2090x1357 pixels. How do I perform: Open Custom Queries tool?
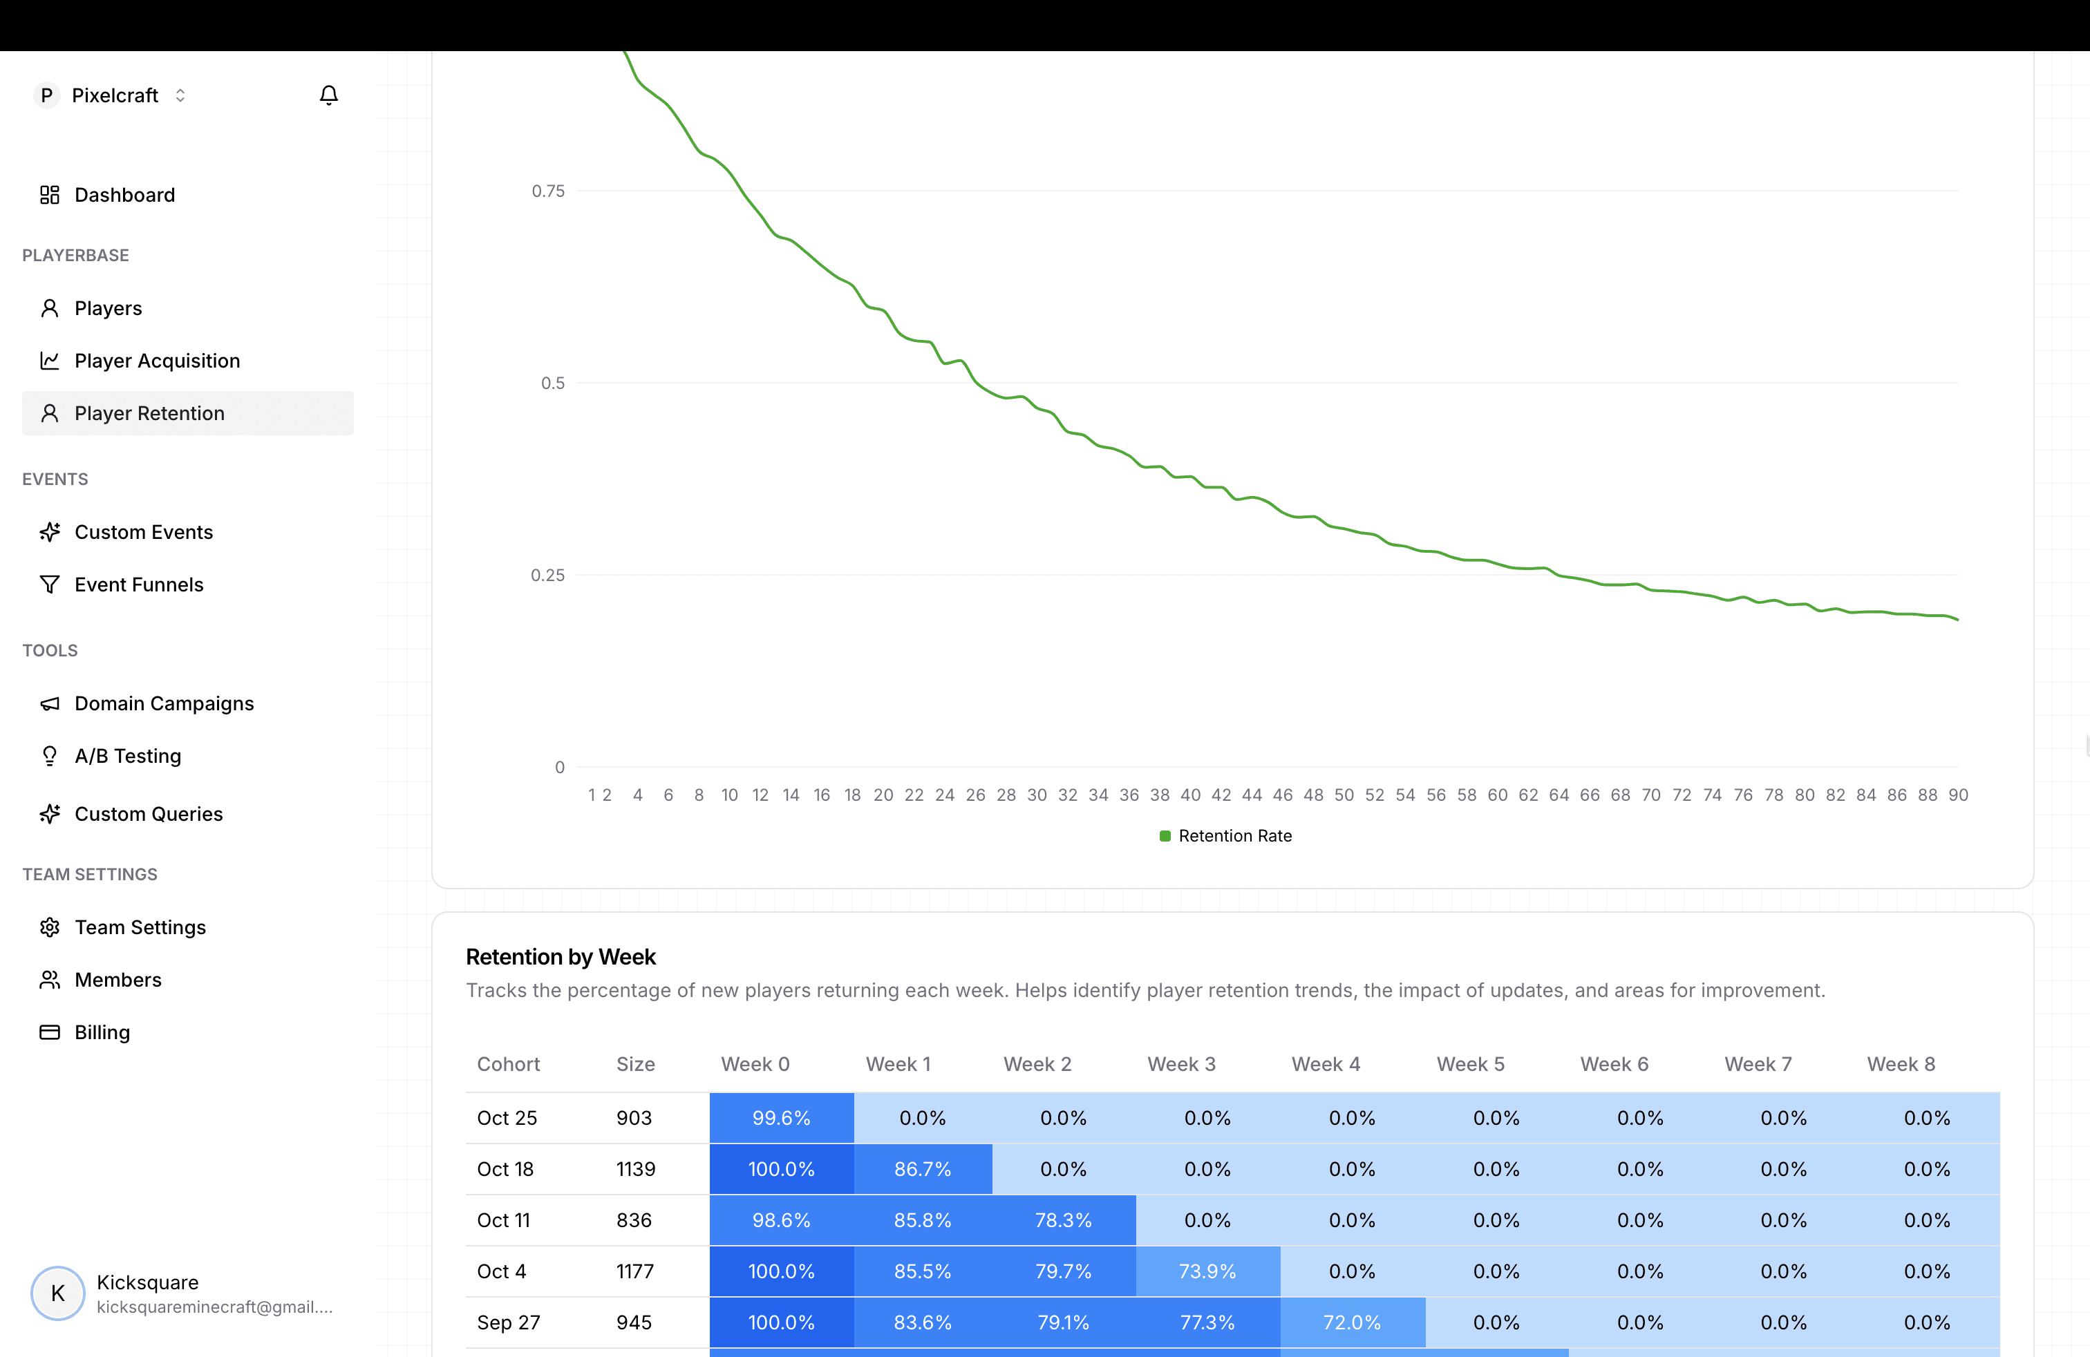click(149, 814)
